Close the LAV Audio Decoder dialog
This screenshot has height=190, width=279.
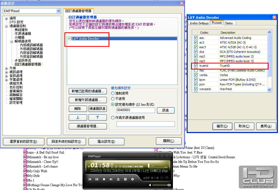(x=274, y=17)
